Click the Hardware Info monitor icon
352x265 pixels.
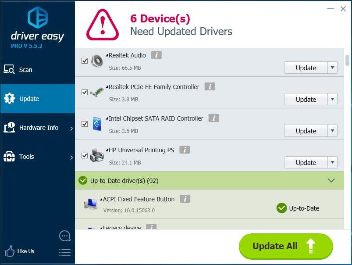[x=9, y=127]
